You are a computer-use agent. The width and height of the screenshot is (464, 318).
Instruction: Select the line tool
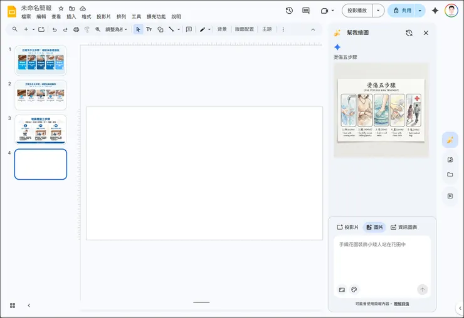[171, 29]
